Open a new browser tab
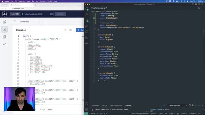Image resolution: width=205 pixels, height=115 pixels. tap(36, 5)
